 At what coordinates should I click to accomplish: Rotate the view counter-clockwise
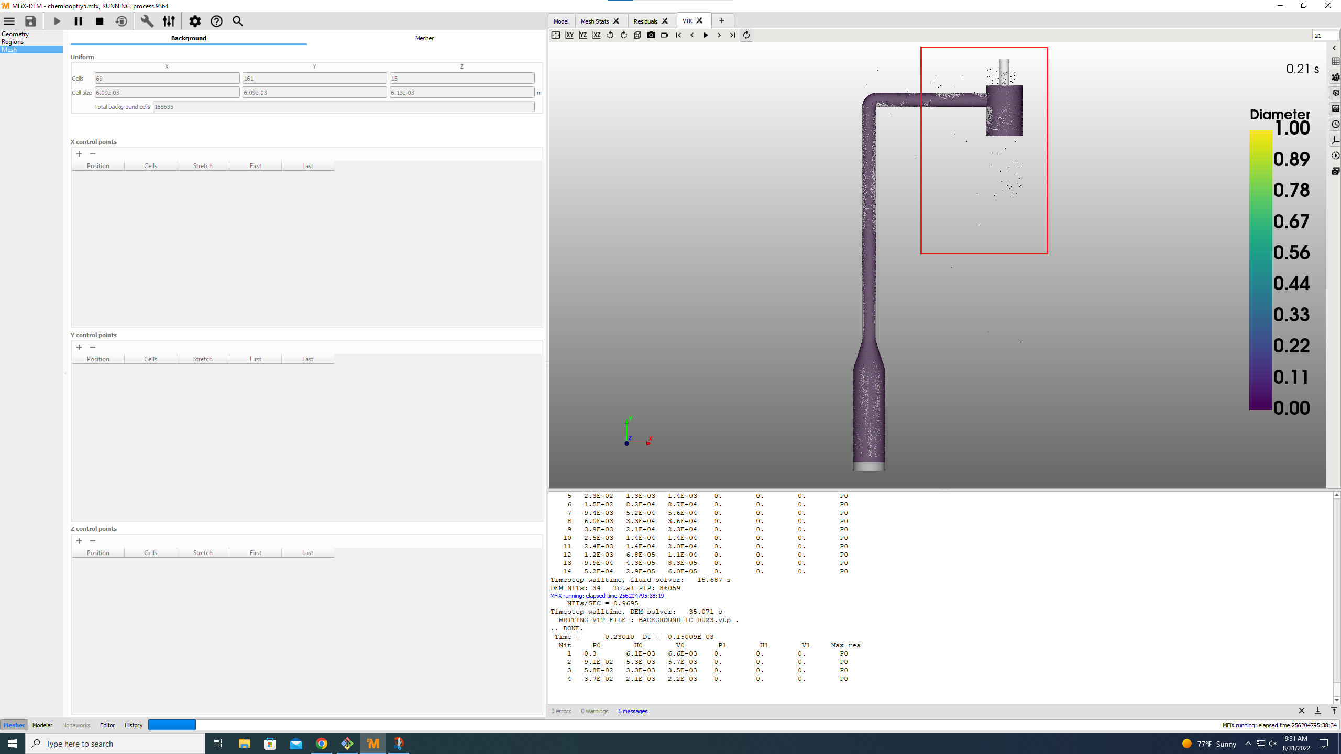[610, 35]
